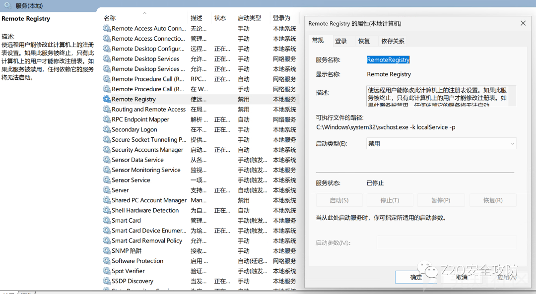Sort by the 登录为 column header
The width and height of the screenshot is (536, 294).
coord(285,18)
